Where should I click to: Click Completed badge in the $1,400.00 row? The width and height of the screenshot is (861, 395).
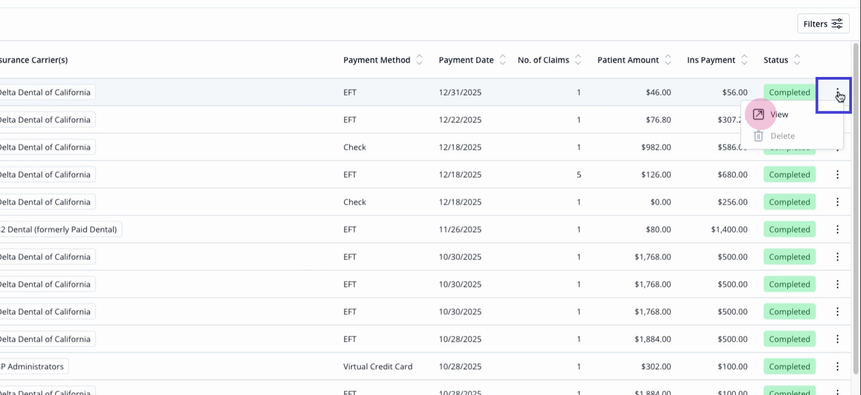pos(789,229)
